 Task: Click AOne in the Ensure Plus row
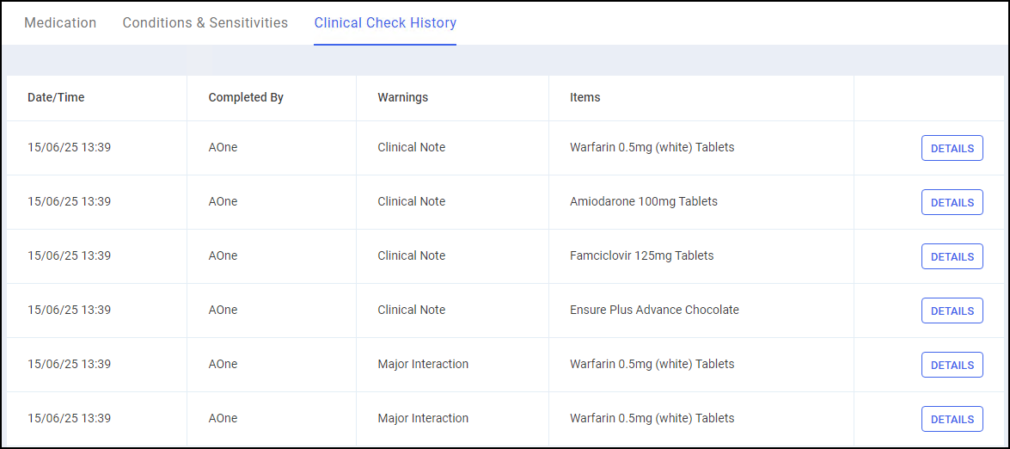pos(223,310)
